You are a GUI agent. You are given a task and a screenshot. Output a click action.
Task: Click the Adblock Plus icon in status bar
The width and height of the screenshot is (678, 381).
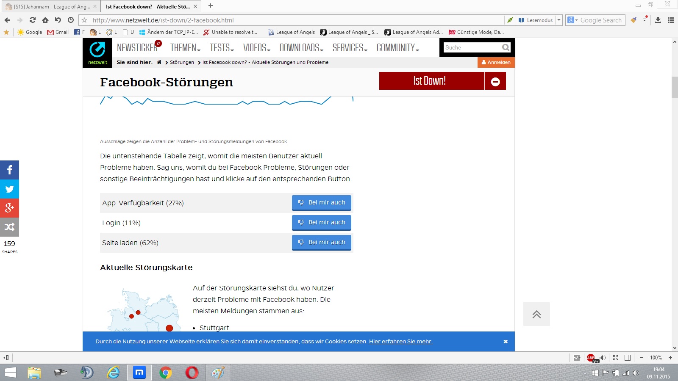(x=591, y=358)
